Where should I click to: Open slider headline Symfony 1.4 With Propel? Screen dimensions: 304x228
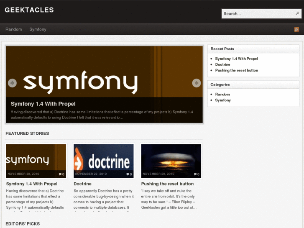(43, 104)
